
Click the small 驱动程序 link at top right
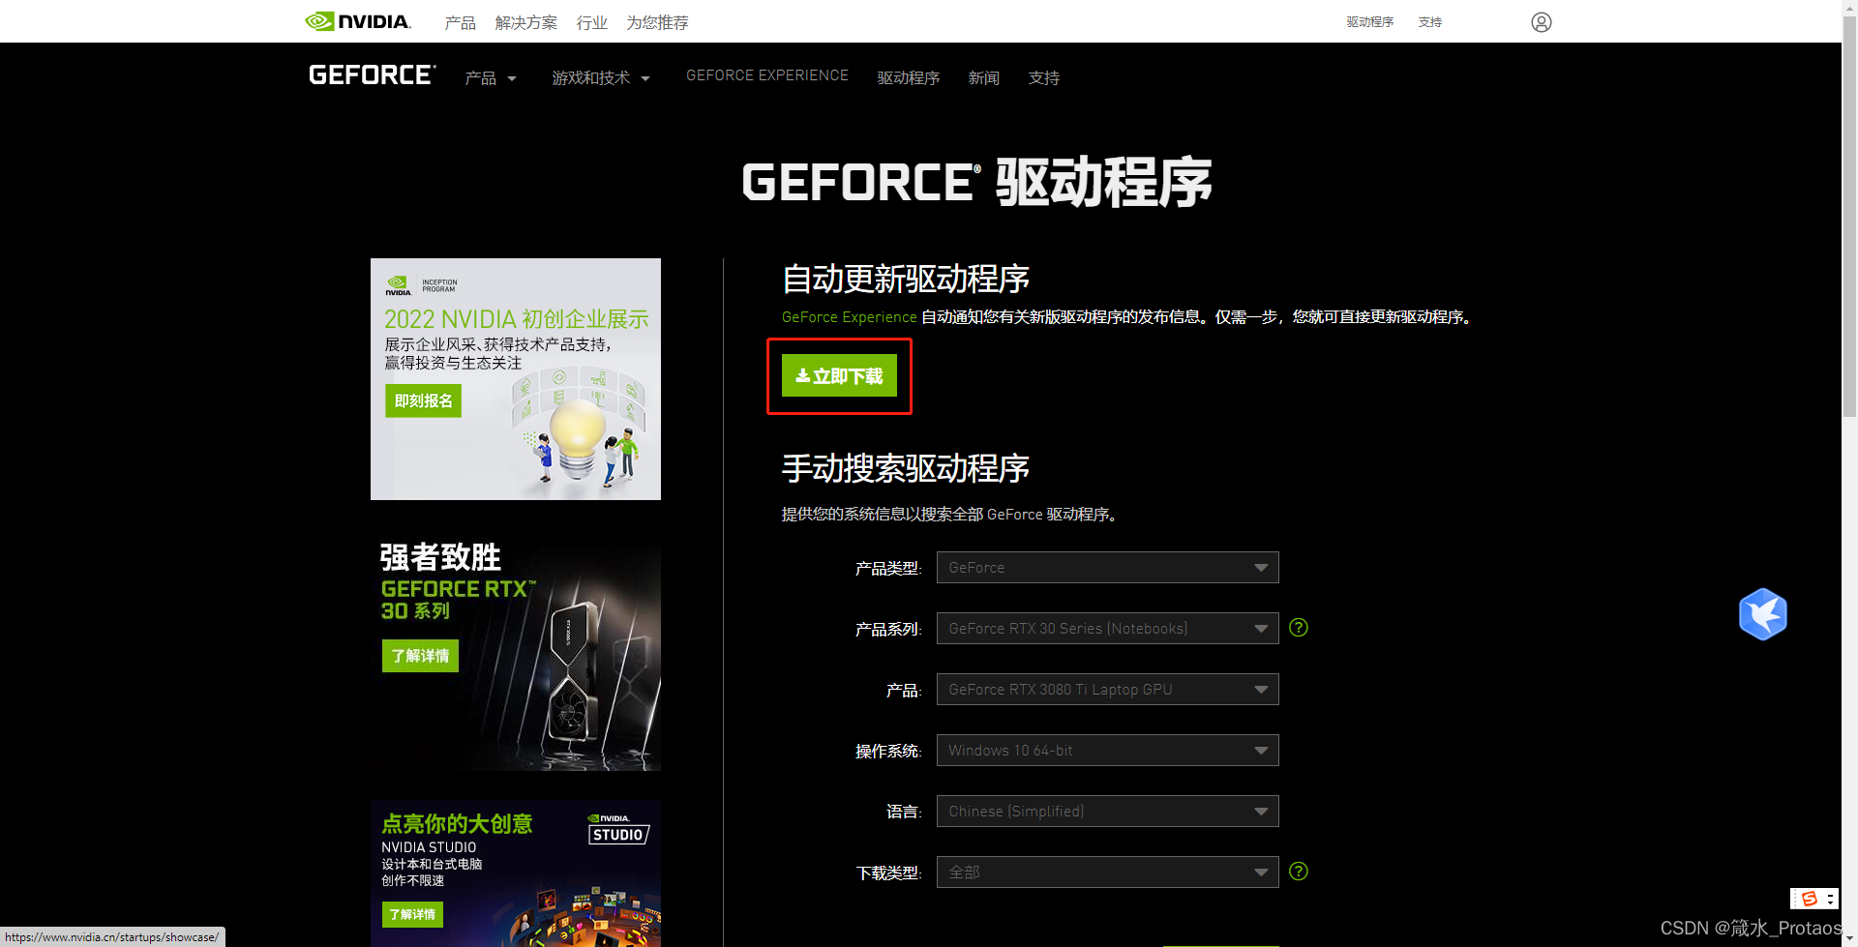[x=1370, y=22]
